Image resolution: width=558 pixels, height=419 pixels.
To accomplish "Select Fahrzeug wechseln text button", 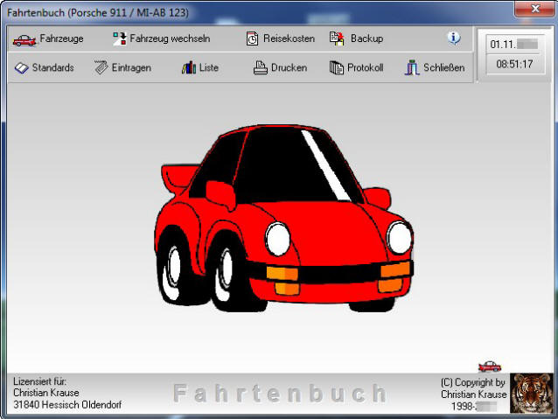I will pyautogui.click(x=170, y=38).
